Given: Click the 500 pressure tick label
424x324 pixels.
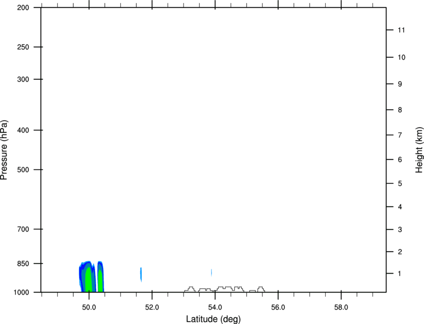Looking at the screenshot, I should 23,169.
